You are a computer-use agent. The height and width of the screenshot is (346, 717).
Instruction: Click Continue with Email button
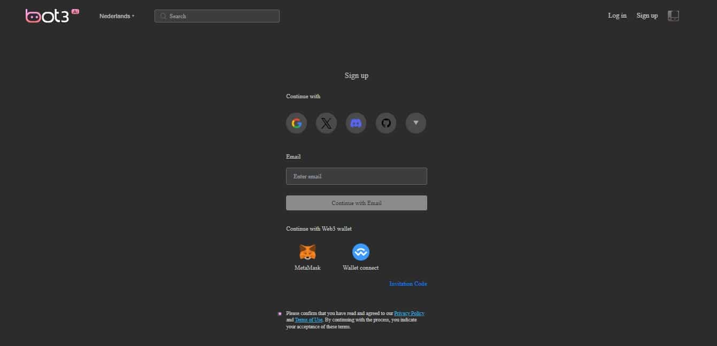(x=357, y=203)
